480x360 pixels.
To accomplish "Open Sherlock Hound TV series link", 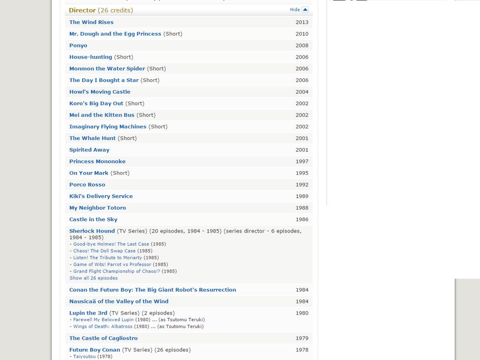I will tap(92, 231).
